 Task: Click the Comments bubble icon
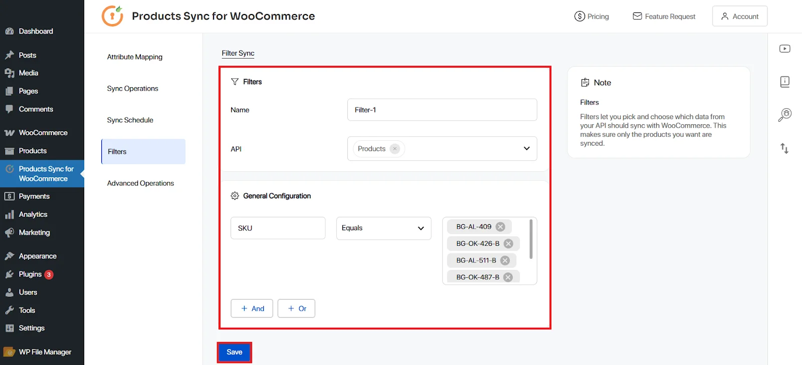point(9,109)
